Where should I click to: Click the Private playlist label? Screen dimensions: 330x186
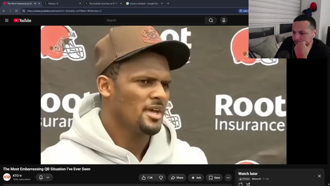pos(244,179)
